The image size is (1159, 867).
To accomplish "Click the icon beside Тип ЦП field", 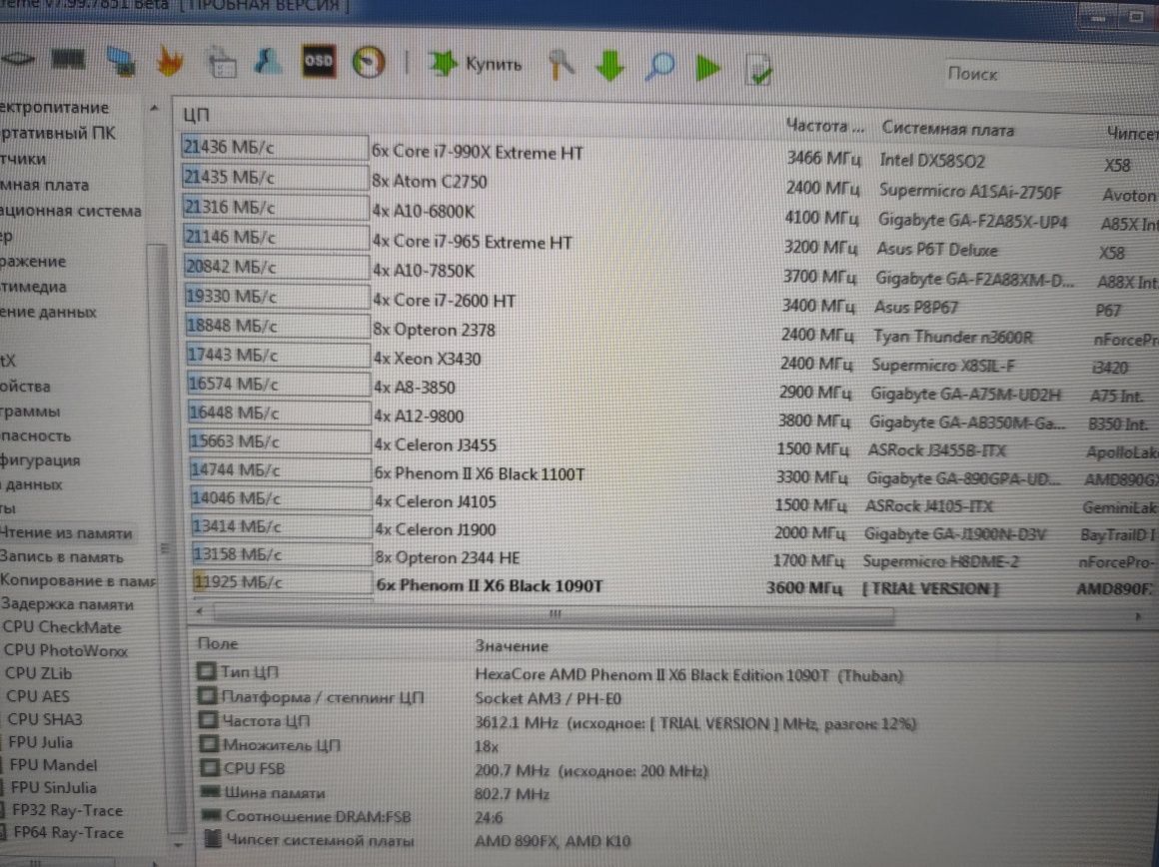I will point(206,671).
